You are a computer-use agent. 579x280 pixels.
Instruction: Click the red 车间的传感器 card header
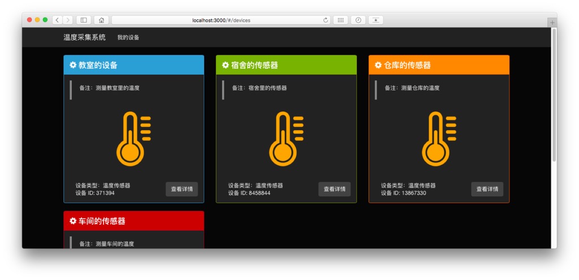click(133, 221)
